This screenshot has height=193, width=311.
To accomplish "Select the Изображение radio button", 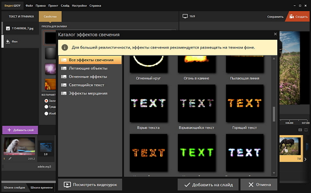I will [x=46, y=114].
